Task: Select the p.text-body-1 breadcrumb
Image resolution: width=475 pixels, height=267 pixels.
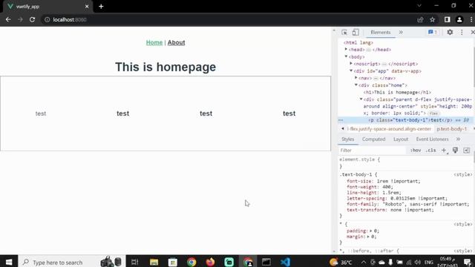Action: (452, 129)
